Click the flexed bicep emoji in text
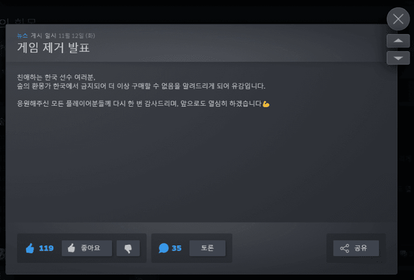414x280 pixels. pos(266,104)
